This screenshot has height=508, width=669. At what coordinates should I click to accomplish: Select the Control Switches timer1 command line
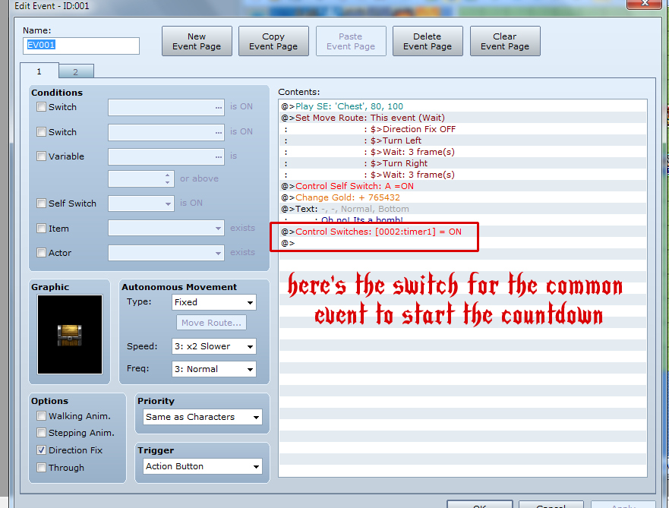click(378, 232)
